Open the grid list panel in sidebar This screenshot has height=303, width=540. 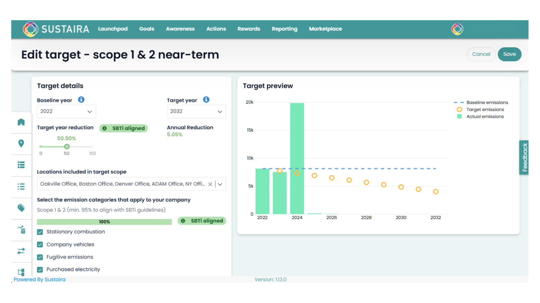click(x=21, y=165)
